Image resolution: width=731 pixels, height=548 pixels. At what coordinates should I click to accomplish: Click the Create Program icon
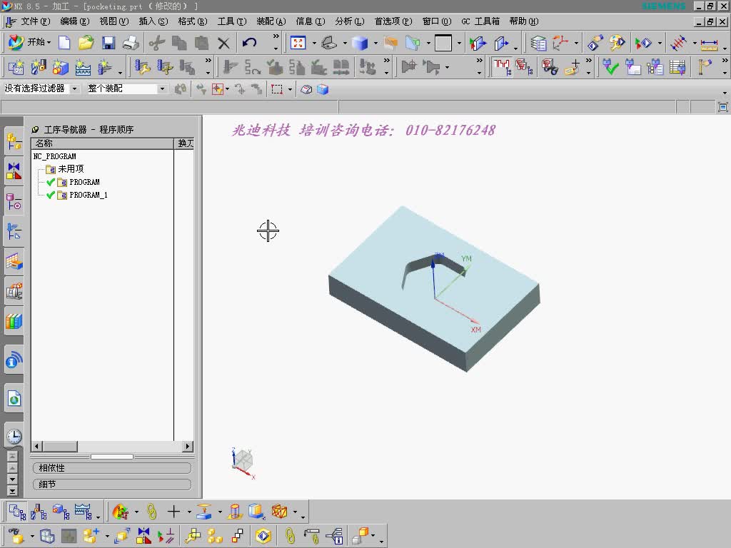pos(16,67)
